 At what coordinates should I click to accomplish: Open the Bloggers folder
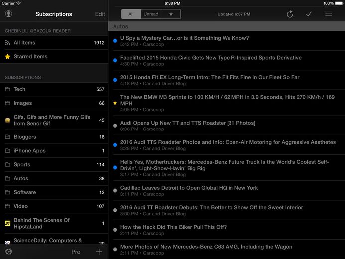pyautogui.click(x=54, y=137)
